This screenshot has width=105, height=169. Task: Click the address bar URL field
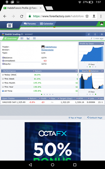[x=58, y=16]
